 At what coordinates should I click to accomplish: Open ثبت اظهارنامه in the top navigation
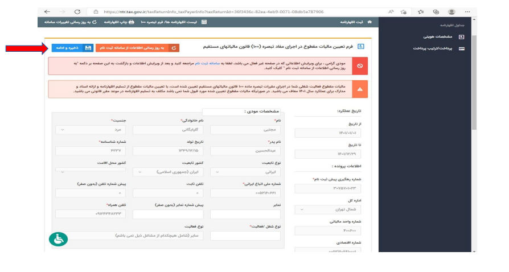click(x=351, y=22)
